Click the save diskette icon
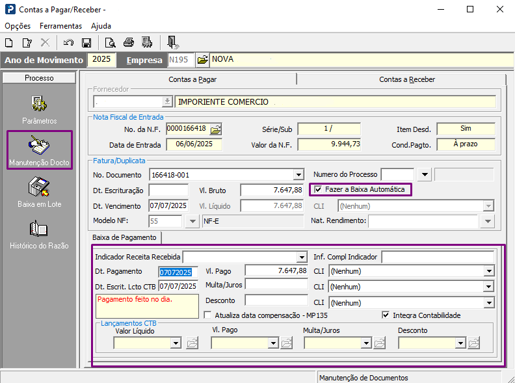 pyautogui.click(x=86, y=43)
